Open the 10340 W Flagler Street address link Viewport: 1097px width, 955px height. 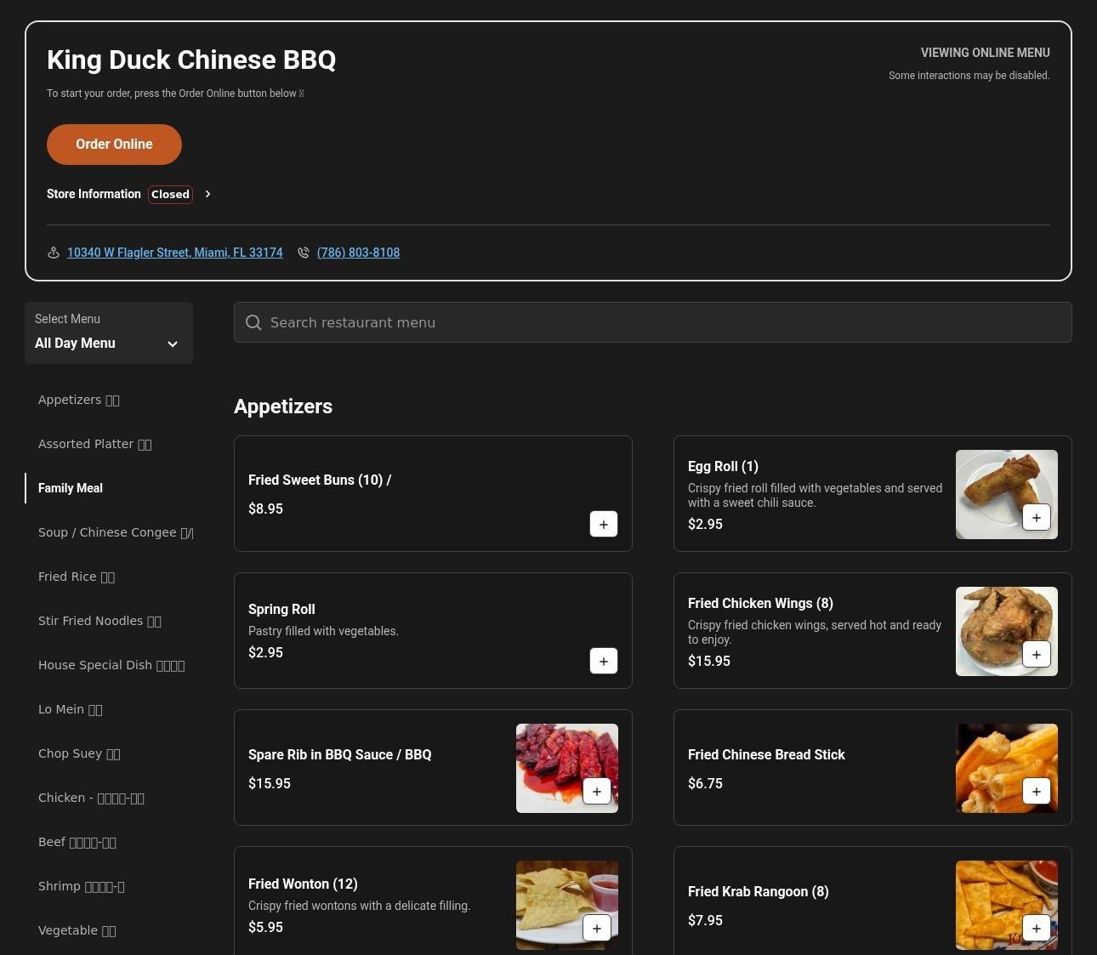[x=174, y=253]
